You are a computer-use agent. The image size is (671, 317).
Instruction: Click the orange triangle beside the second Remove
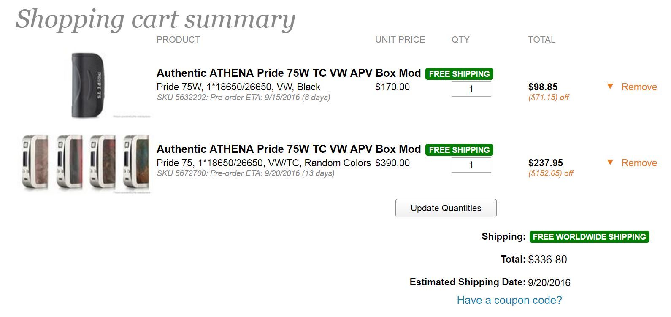pyautogui.click(x=610, y=163)
